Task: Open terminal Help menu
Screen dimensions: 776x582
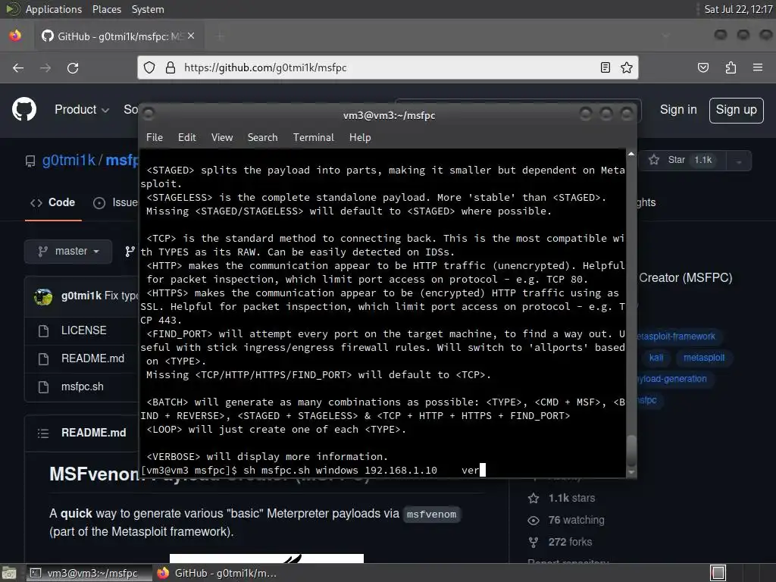Action: point(360,138)
